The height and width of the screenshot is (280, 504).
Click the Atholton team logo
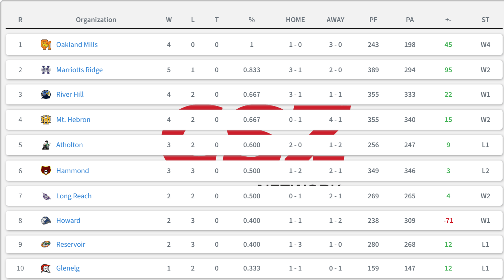[46, 145]
